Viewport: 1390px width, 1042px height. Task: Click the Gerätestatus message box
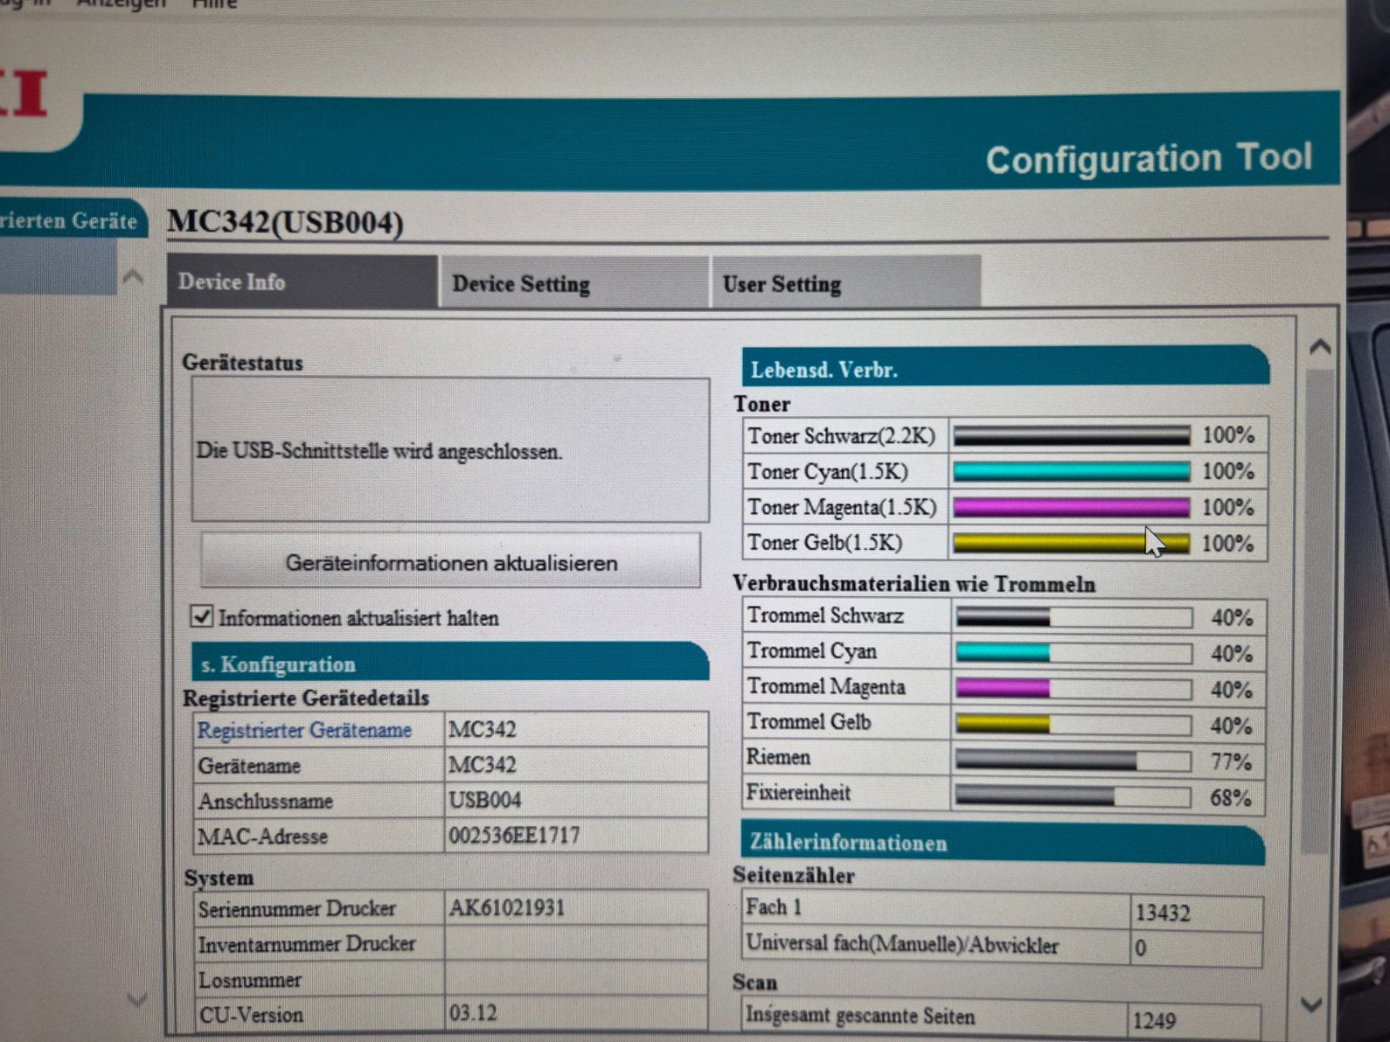(x=450, y=450)
